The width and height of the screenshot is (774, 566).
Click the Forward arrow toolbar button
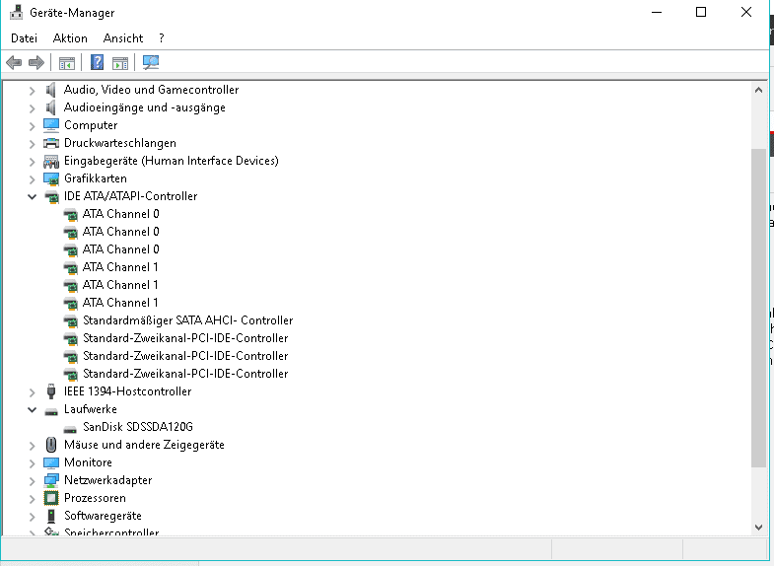(36, 63)
